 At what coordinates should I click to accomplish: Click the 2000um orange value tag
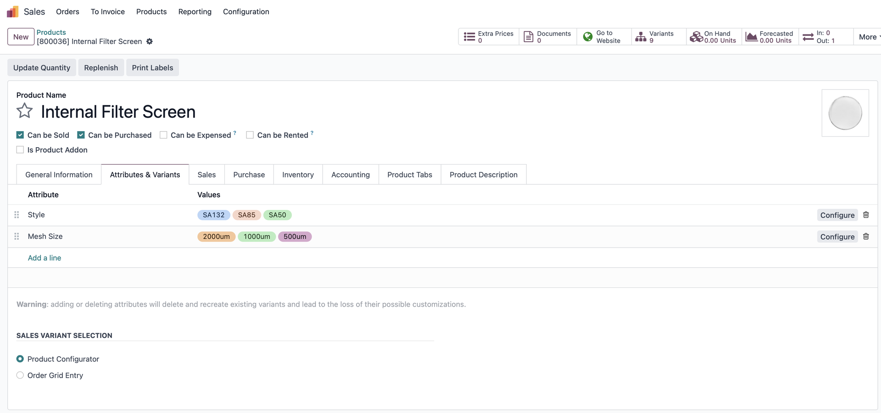[216, 237]
